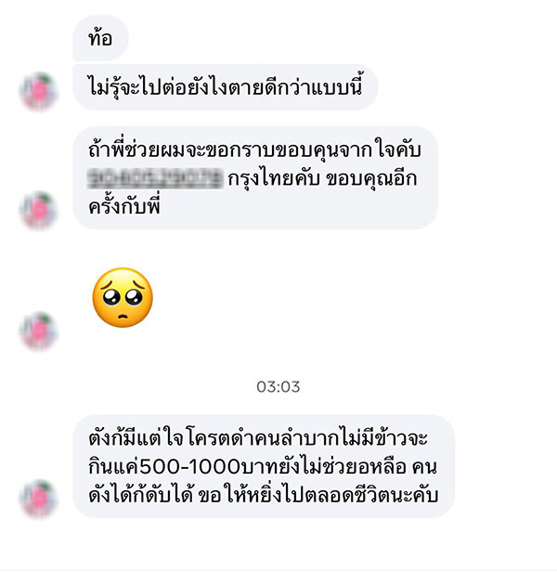Open sender avatar beside the 'ไม่รู้จะไปต่อยังไง' message
The image size is (557, 572).
39,91
